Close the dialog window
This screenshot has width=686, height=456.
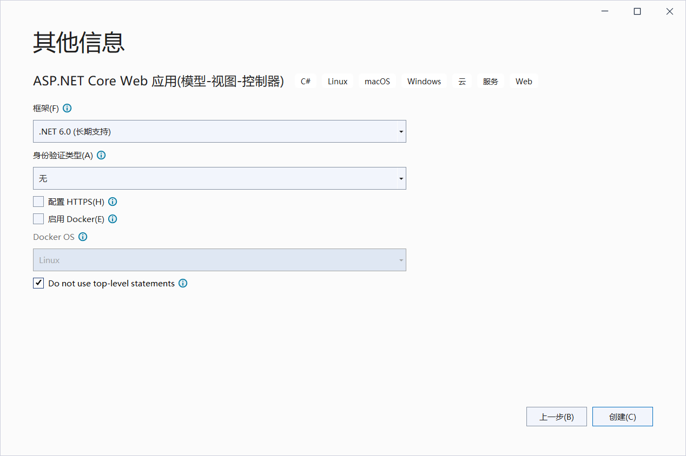[670, 11]
